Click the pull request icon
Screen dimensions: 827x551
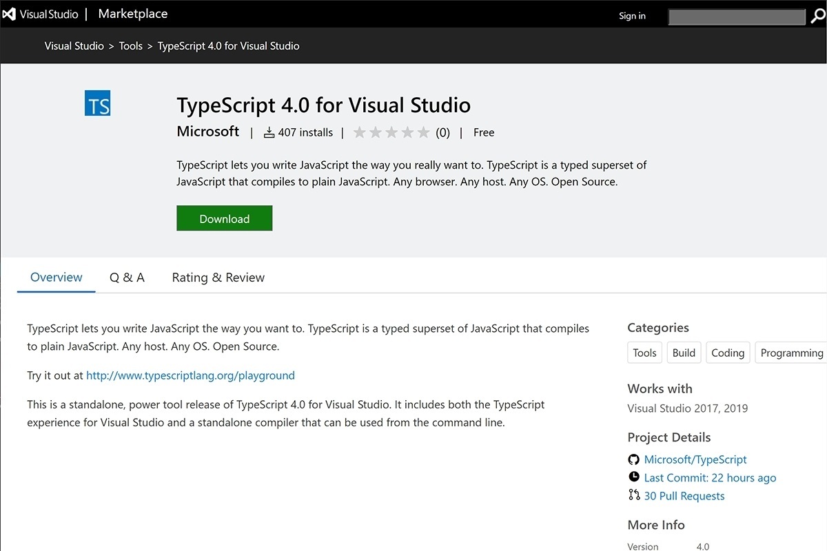[x=634, y=495]
